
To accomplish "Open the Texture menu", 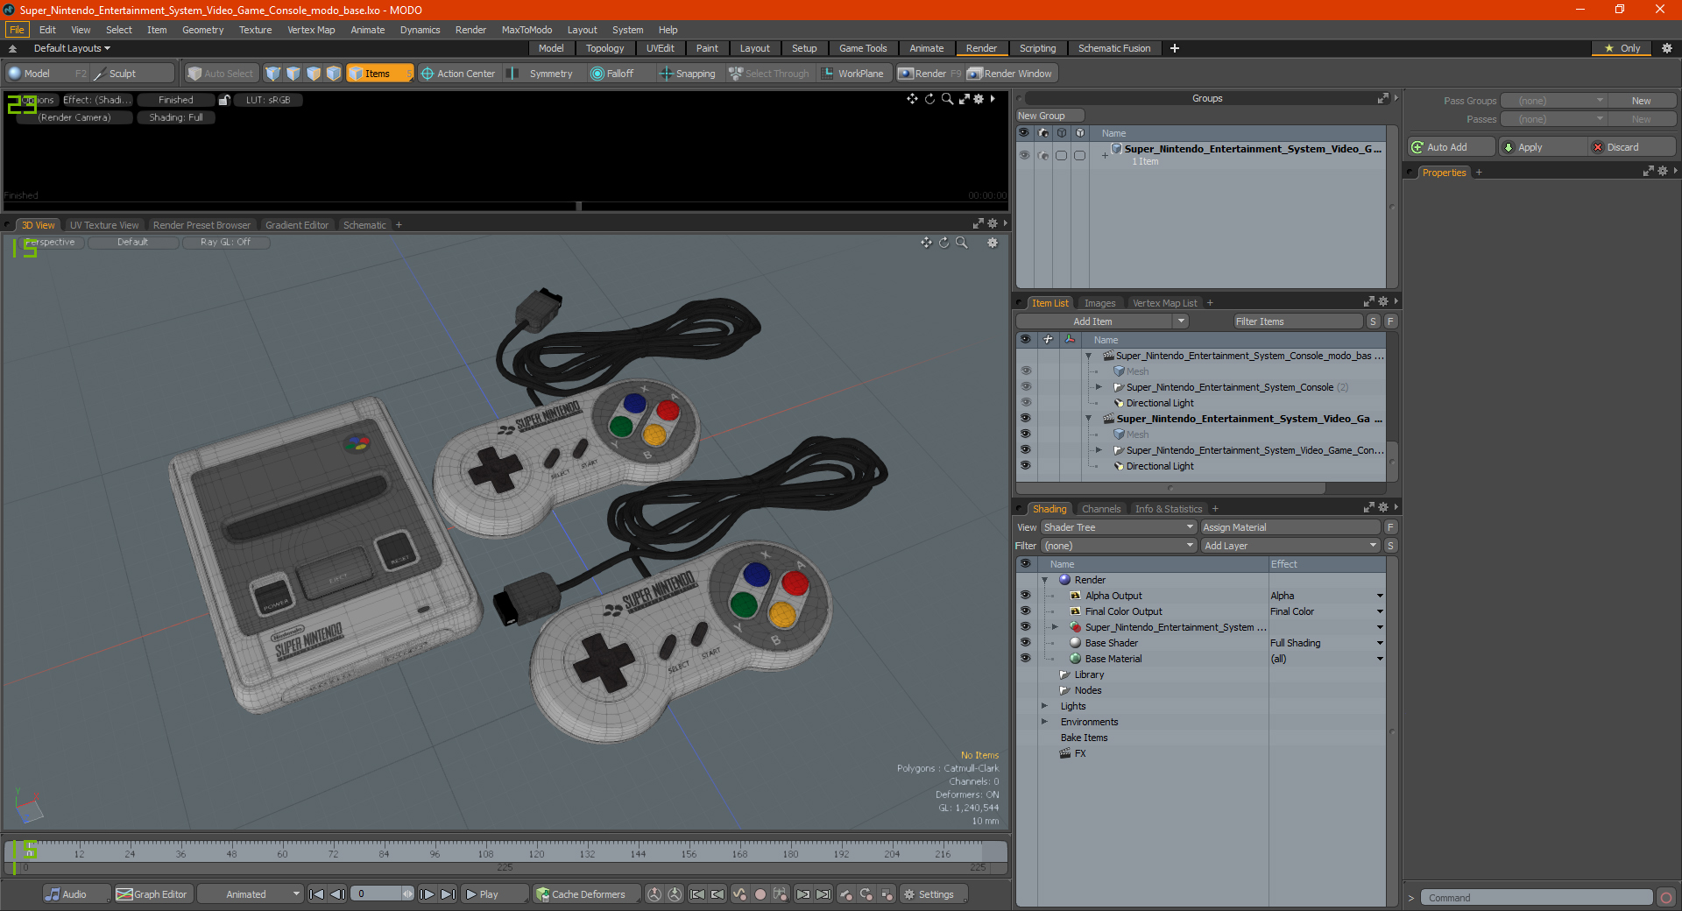I will [x=256, y=30].
